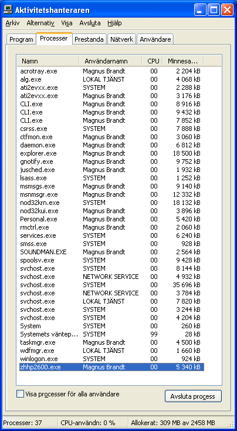Enable Visa processer för alla användare checkbox
The height and width of the screenshot is (431, 237).
click(21, 394)
